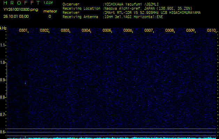Click the 0301 time marker

(x=23, y=30)
